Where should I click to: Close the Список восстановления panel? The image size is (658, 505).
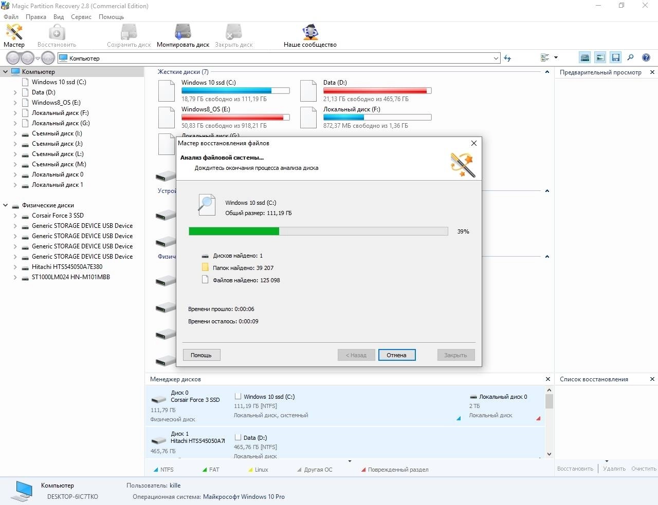coord(652,379)
